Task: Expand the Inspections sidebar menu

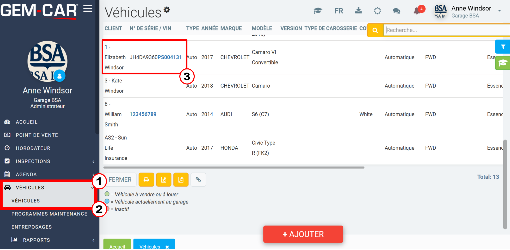Action: 49,161
